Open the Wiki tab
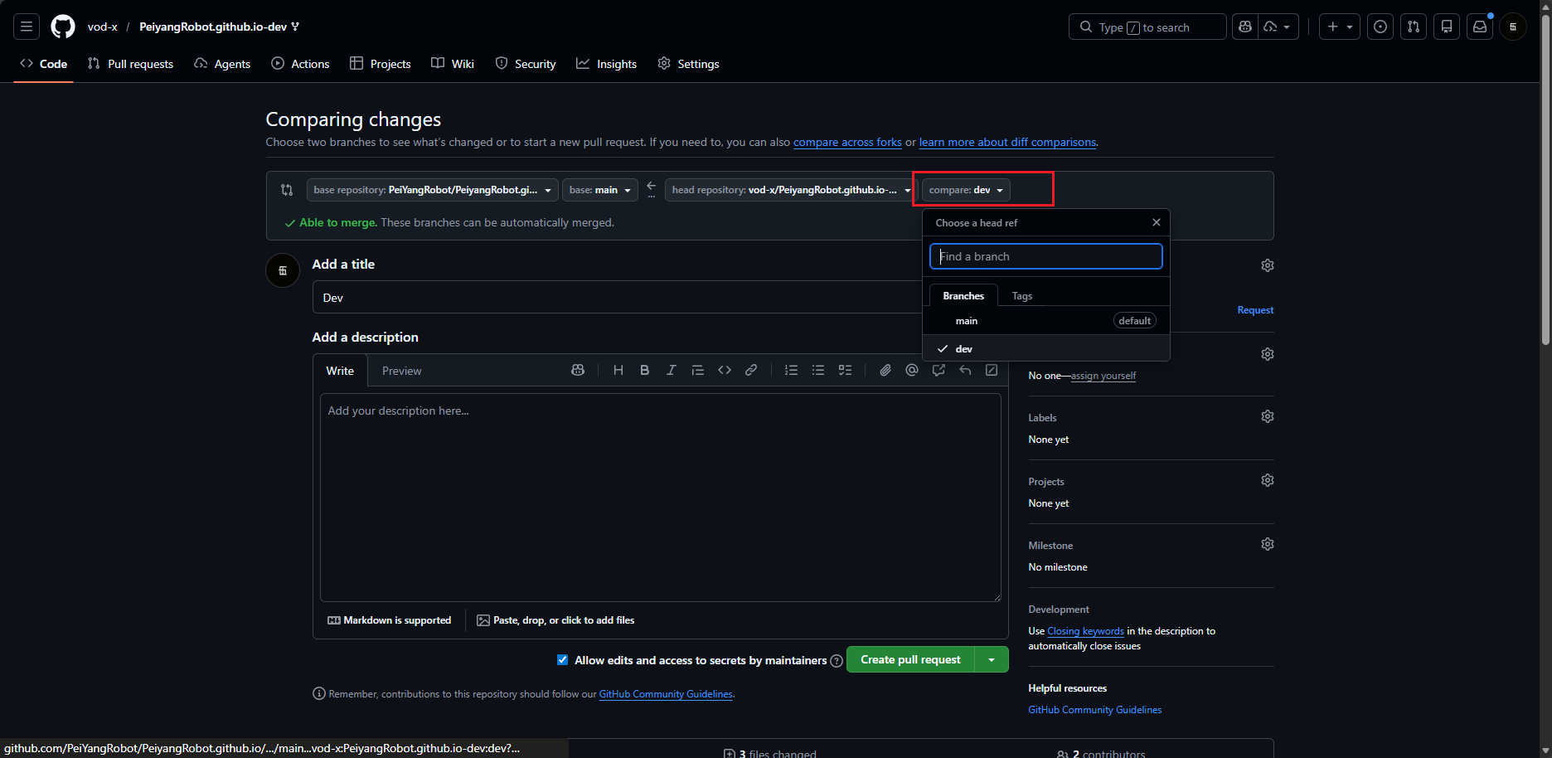Viewport: 1552px width, 758px height. (x=453, y=64)
